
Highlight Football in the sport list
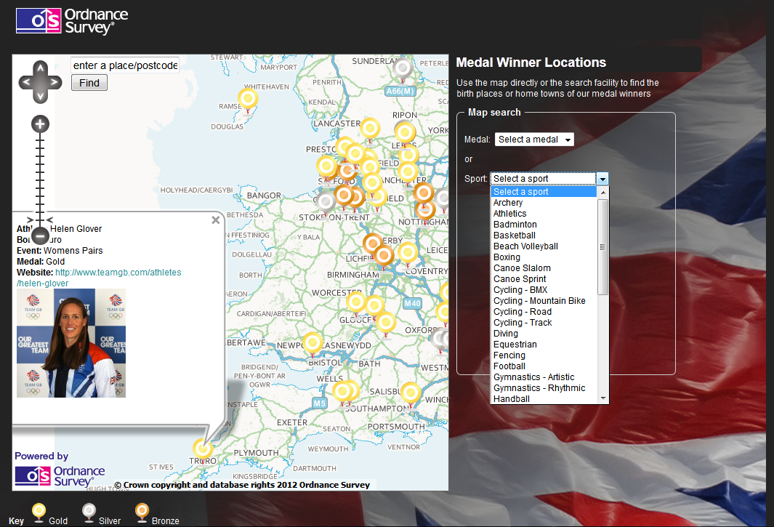pyautogui.click(x=509, y=366)
